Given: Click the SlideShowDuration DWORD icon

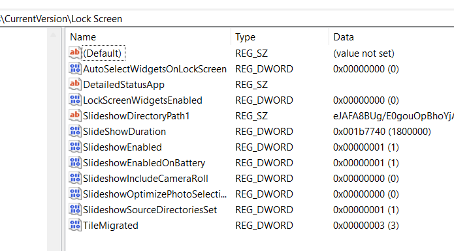Looking at the screenshot, I should [x=74, y=131].
